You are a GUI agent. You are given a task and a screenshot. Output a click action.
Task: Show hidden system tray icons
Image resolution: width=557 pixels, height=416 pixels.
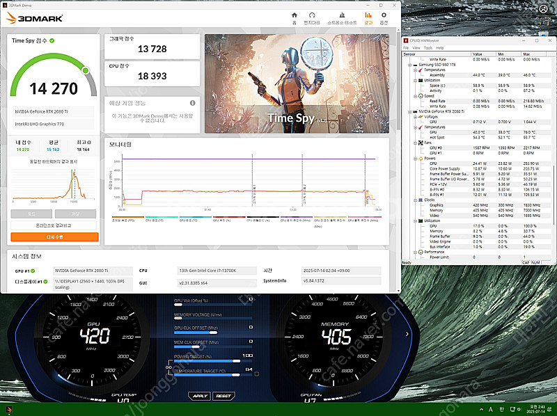pyautogui.click(x=481, y=409)
